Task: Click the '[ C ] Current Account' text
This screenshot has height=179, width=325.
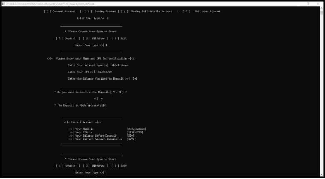Action: tap(60, 12)
